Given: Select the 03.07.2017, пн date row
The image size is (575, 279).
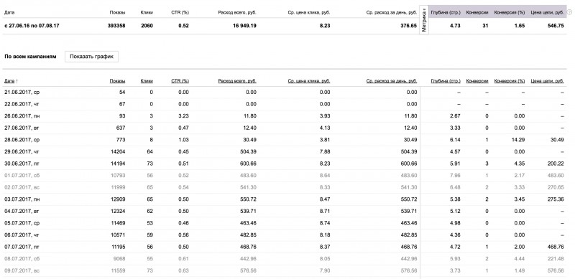Looking at the screenshot, I should (x=284, y=199).
